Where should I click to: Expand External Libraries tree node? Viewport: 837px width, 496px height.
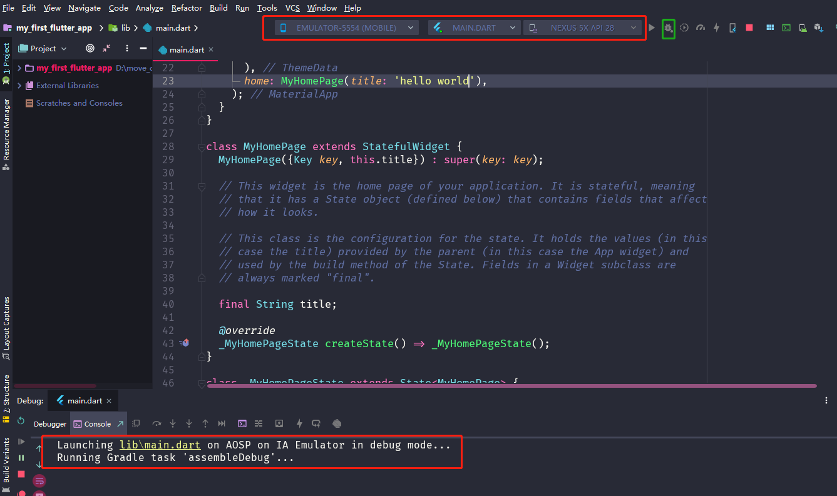pyautogui.click(x=20, y=85)
